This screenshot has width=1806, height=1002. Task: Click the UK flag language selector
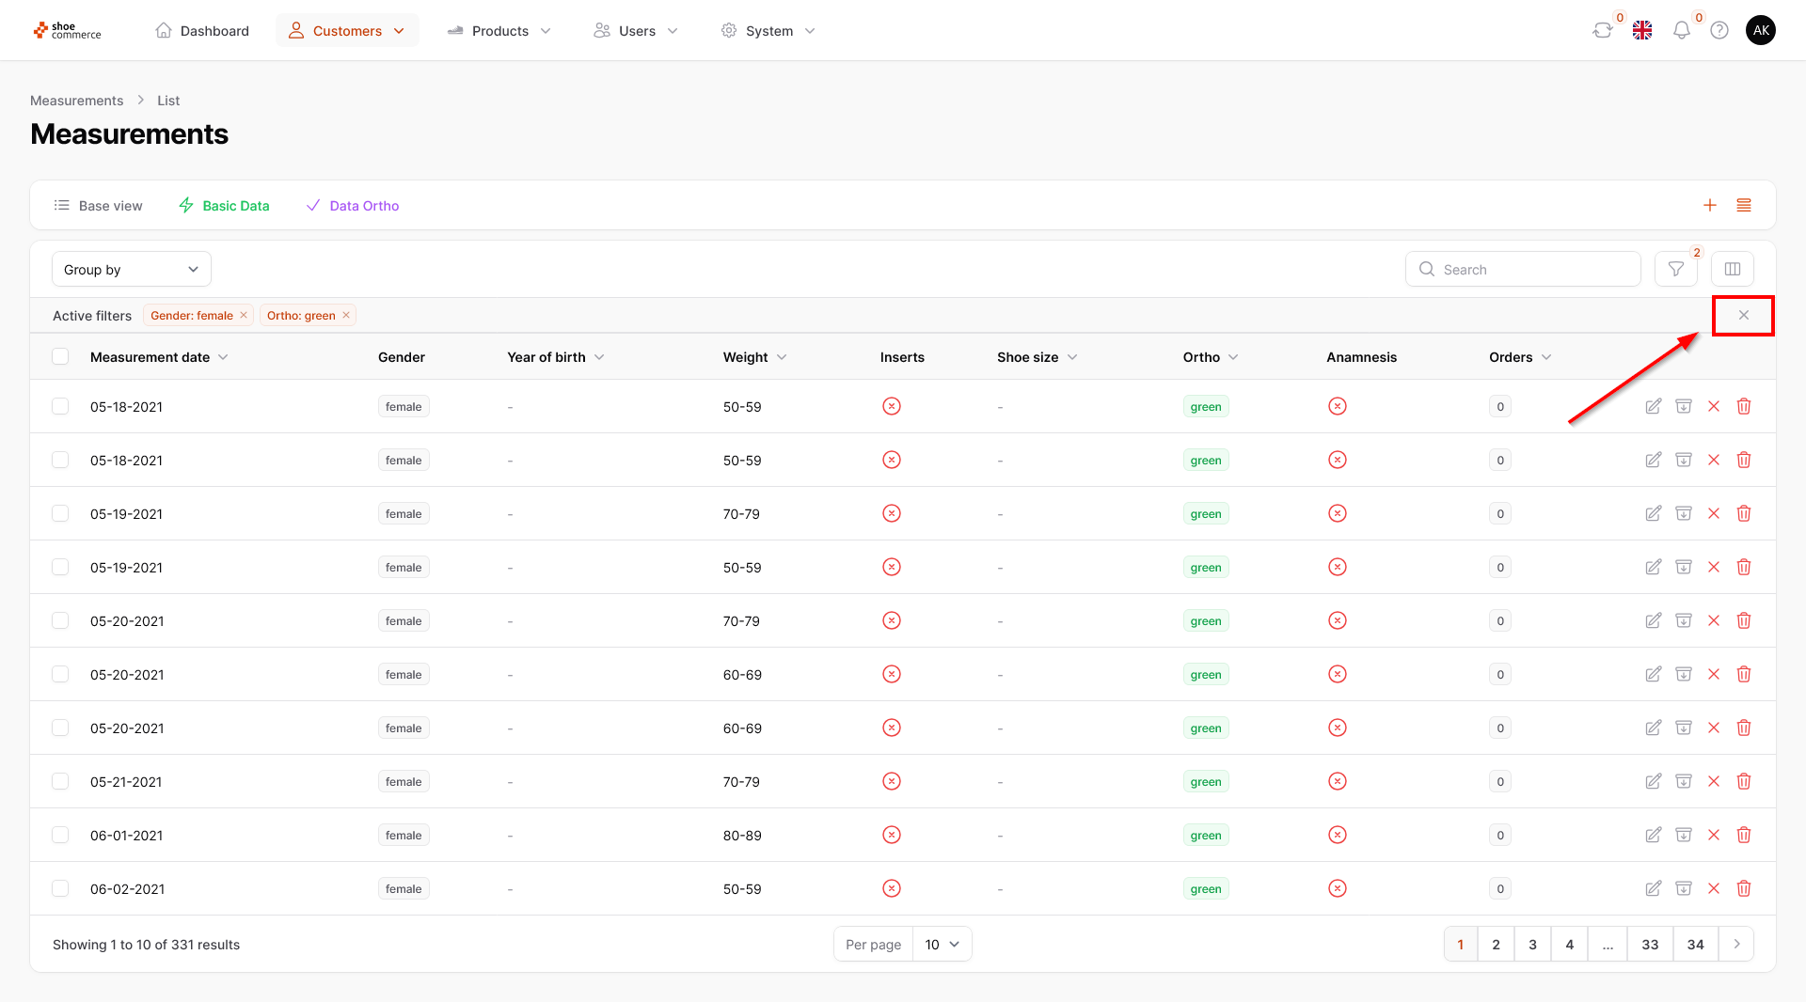(x=1642, y=31)
